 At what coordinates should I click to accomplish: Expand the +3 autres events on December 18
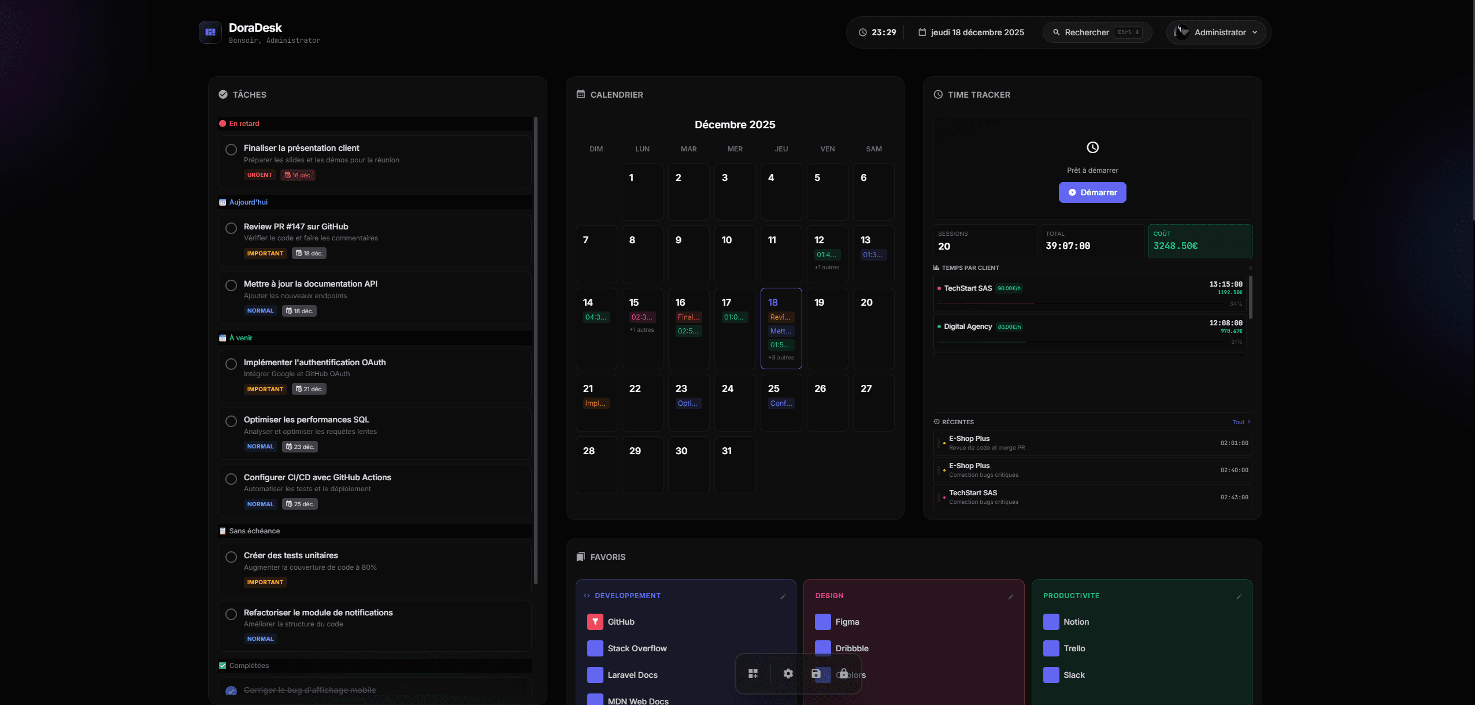click(780, 357)
